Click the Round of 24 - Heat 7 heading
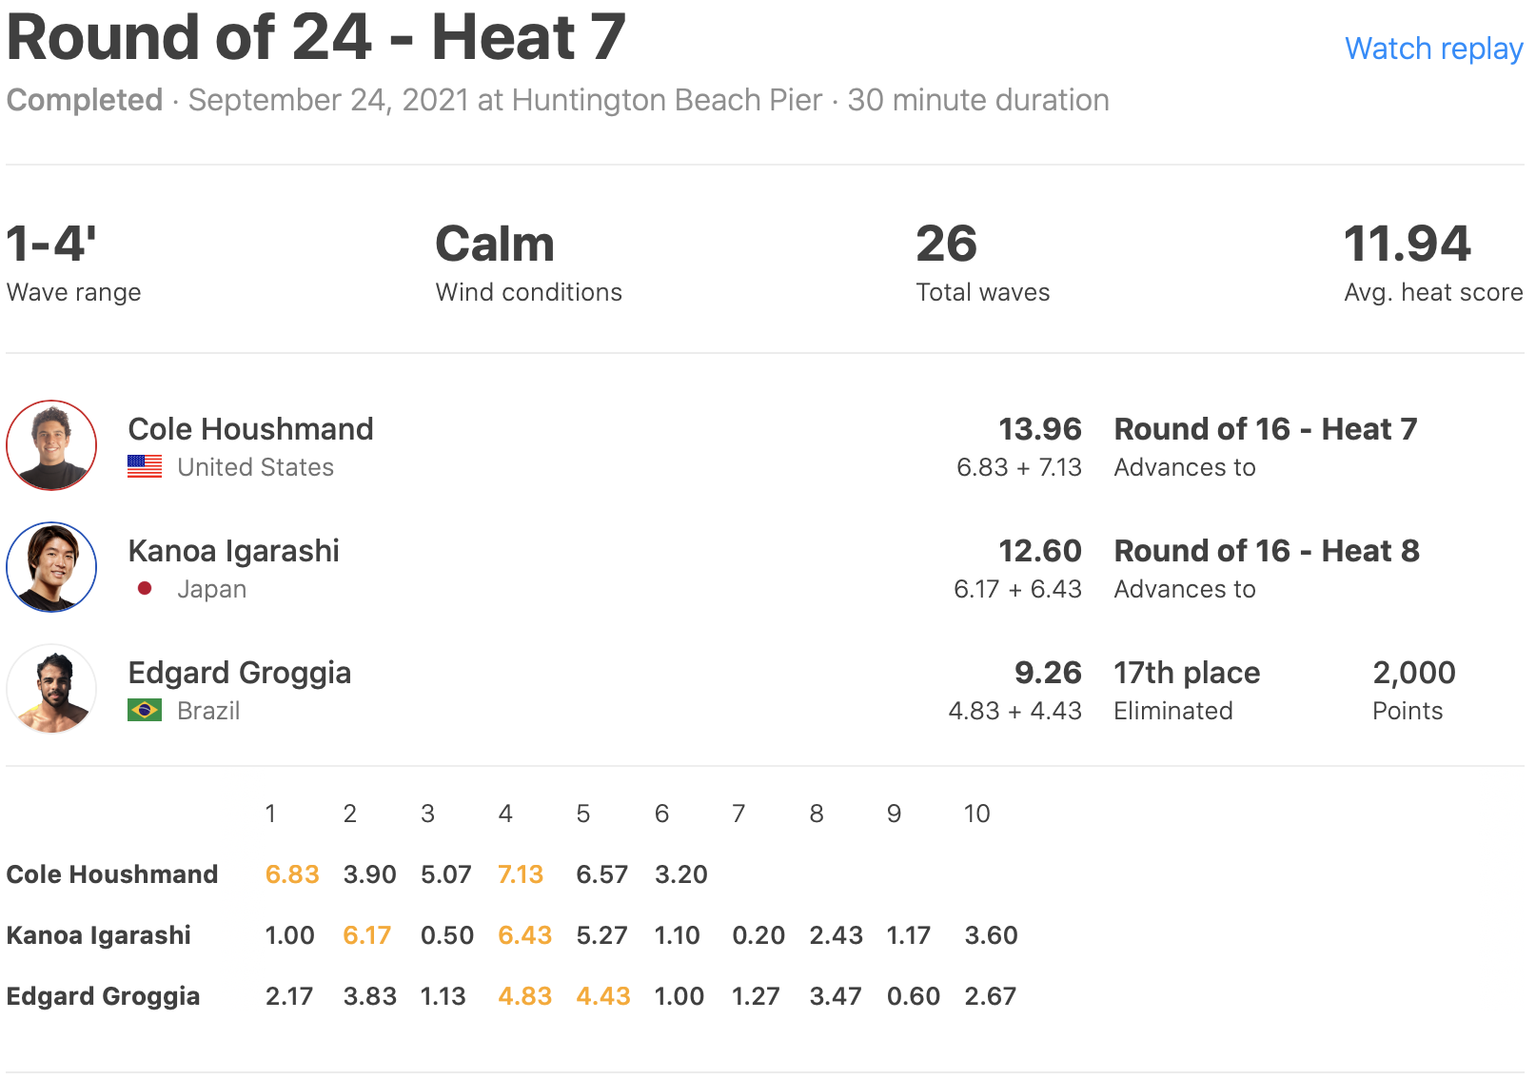 [x=316, y=38]
